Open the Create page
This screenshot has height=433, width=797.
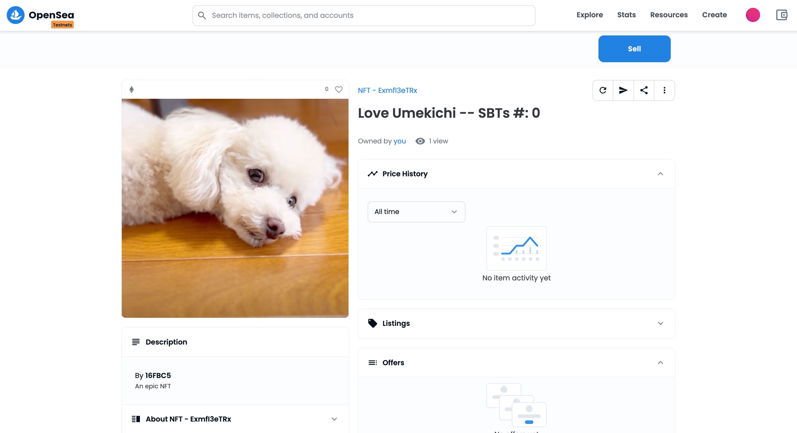(714, 15)
